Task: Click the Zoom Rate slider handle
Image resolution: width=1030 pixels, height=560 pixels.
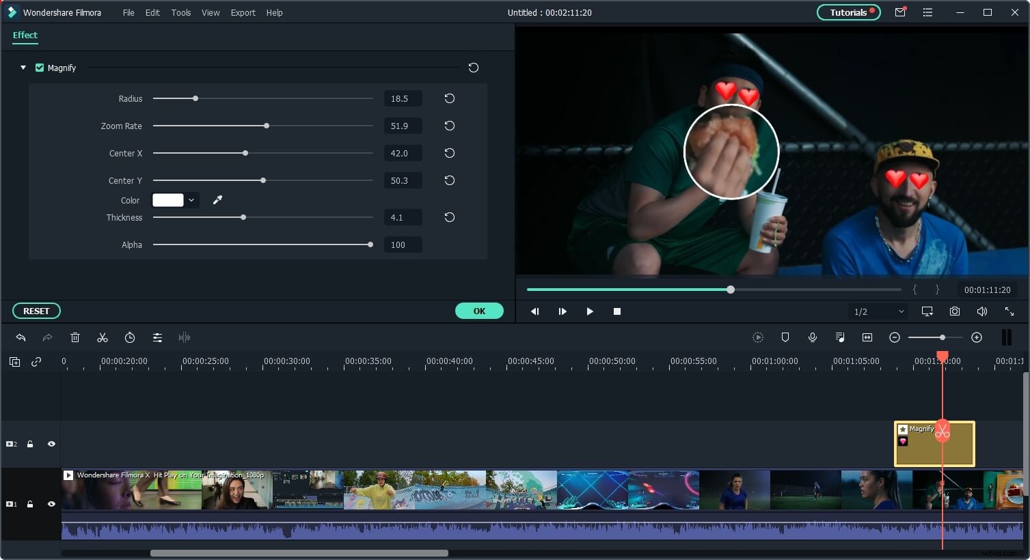Action: tap(267, 126)
